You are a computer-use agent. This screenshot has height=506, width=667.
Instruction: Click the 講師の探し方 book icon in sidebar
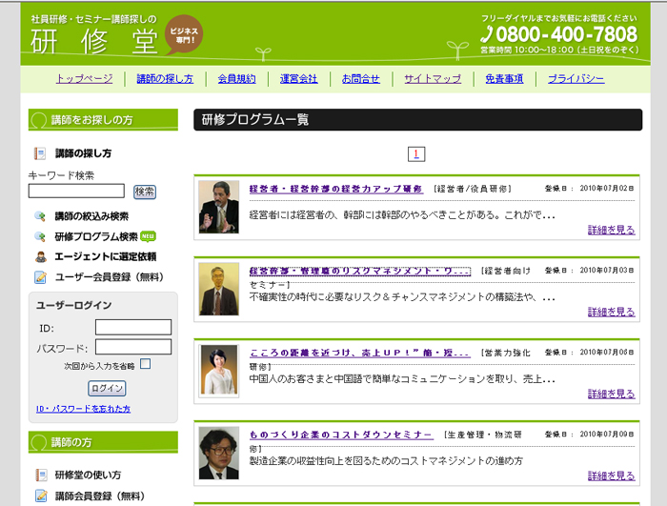pos(40,153)
